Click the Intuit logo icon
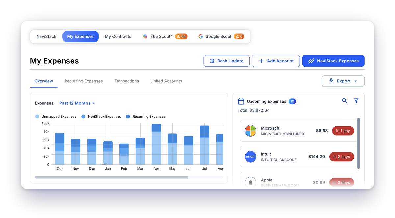This screenshot has height=218, width=395. 250,157
